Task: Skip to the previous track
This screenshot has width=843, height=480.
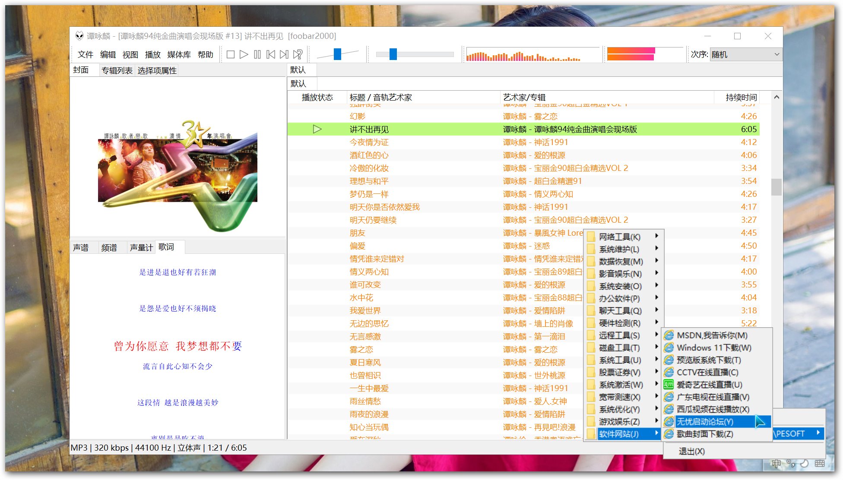Action: 271,54
